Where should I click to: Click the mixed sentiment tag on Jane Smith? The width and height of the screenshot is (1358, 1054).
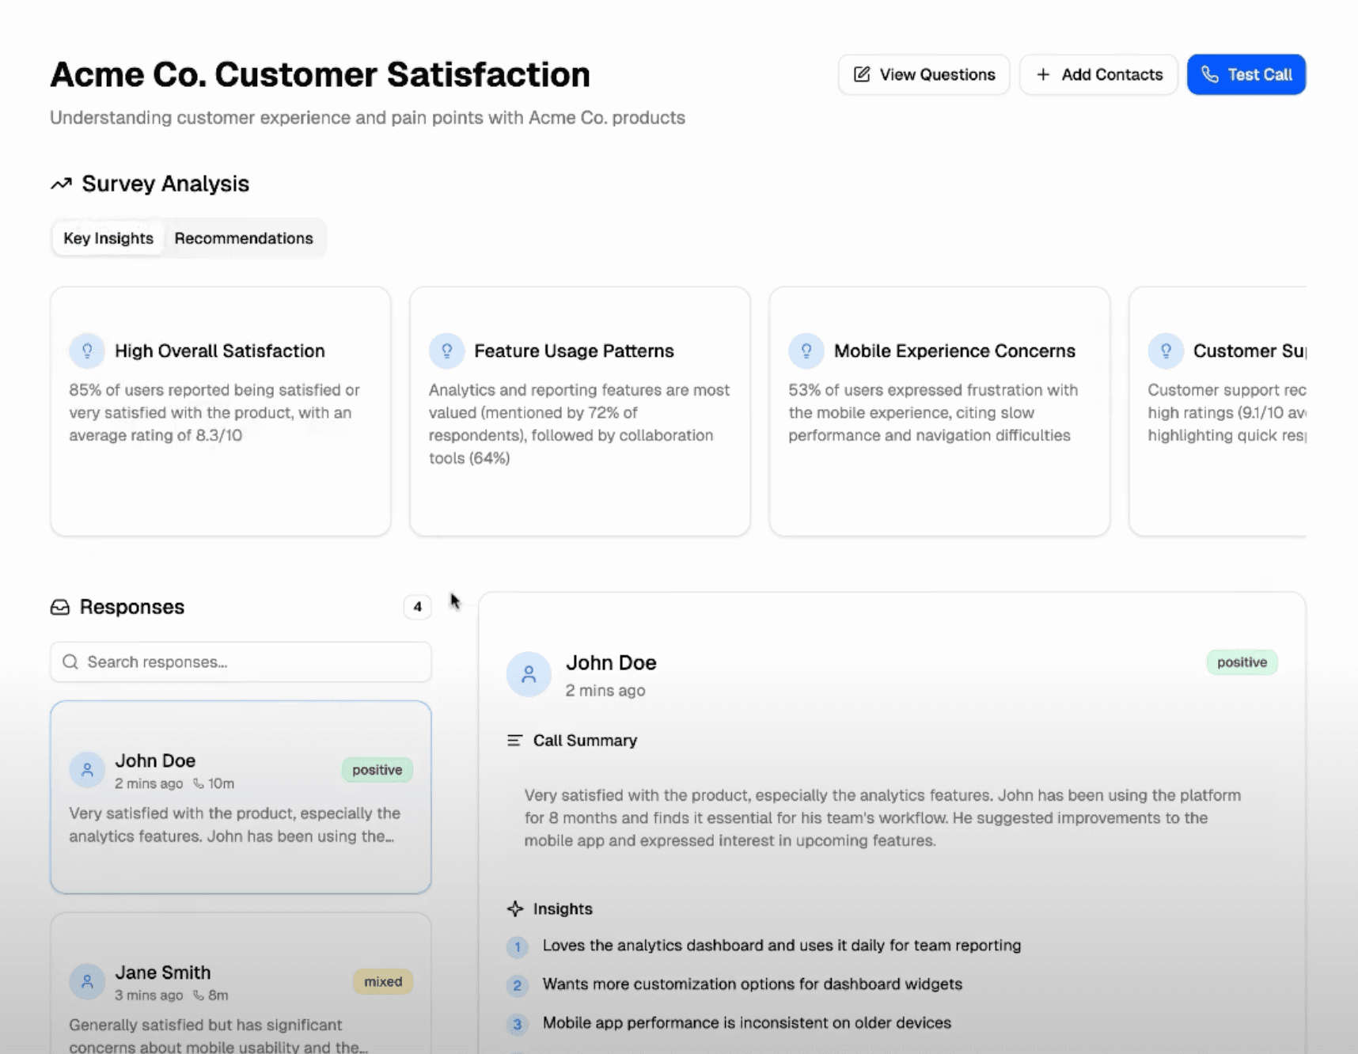click(x=383, y=981)
